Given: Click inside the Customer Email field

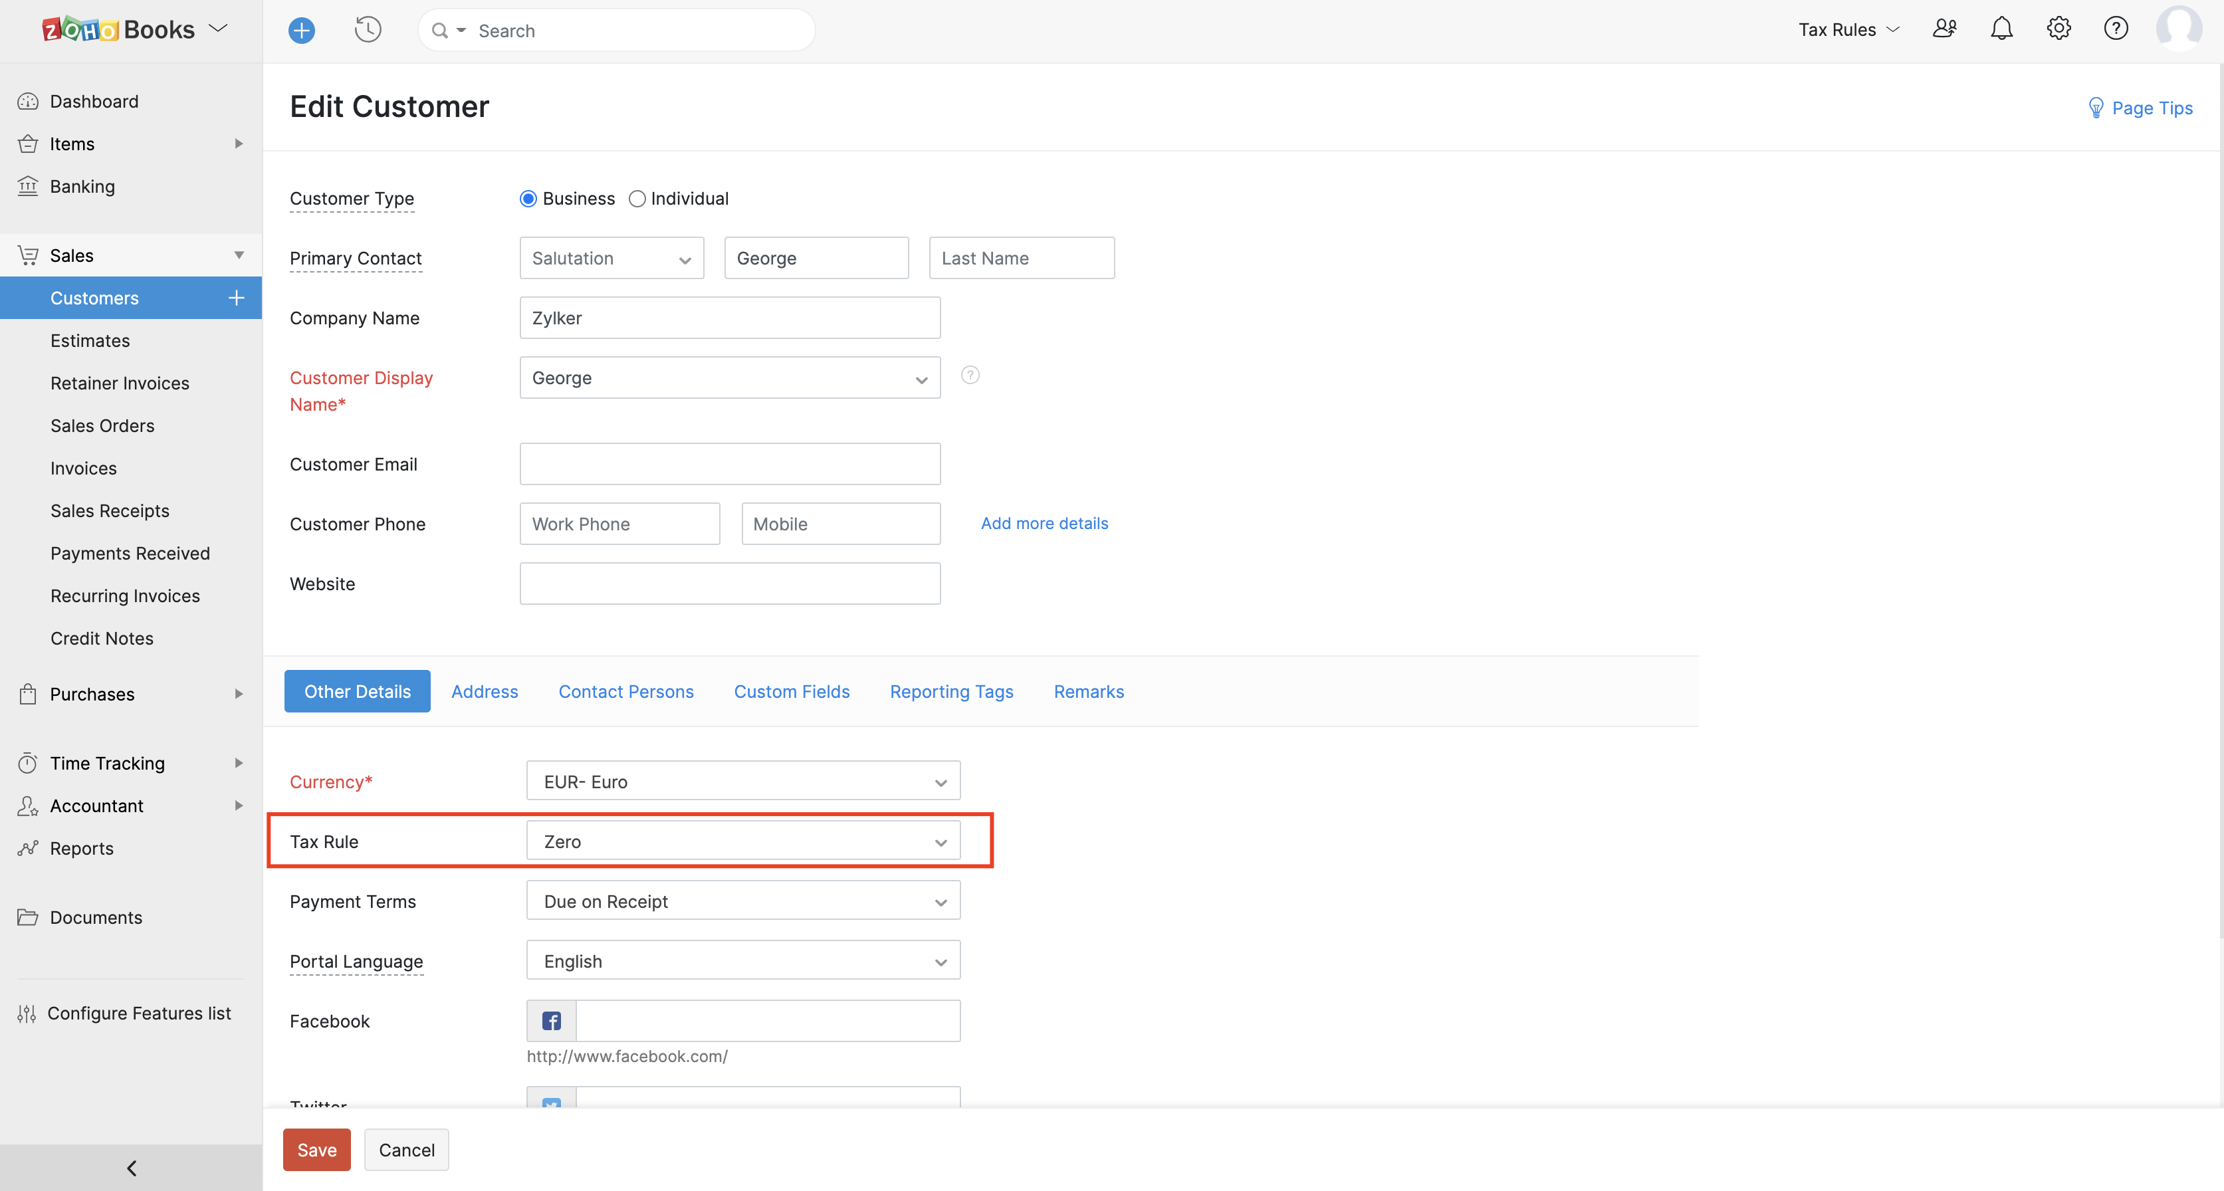Looking at the screenshot, I should [730, 463].
